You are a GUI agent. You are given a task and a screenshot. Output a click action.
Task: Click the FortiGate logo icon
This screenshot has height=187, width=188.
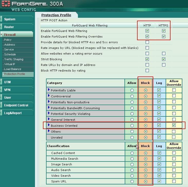(6, 3)
